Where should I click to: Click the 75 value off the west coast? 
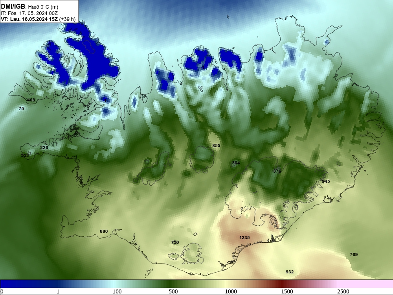(x=21, y=109)
